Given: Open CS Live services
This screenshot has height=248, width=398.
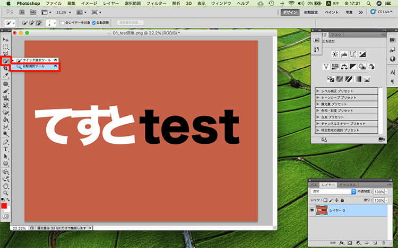Looking at the screenshot, I should (381, 12).
